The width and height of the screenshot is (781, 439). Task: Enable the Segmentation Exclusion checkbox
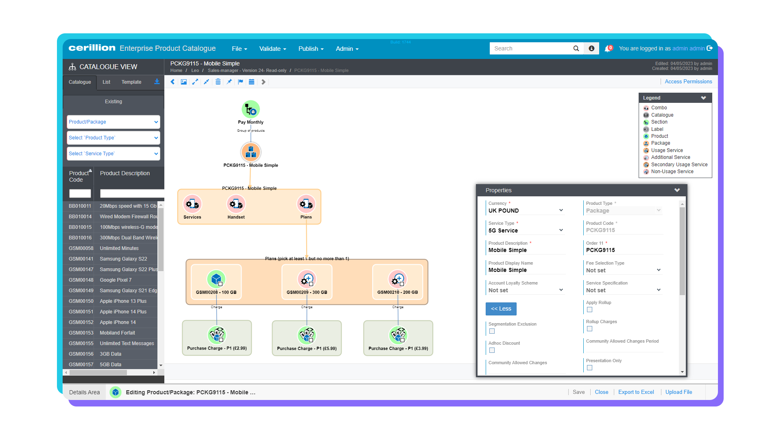pos(492,331)
